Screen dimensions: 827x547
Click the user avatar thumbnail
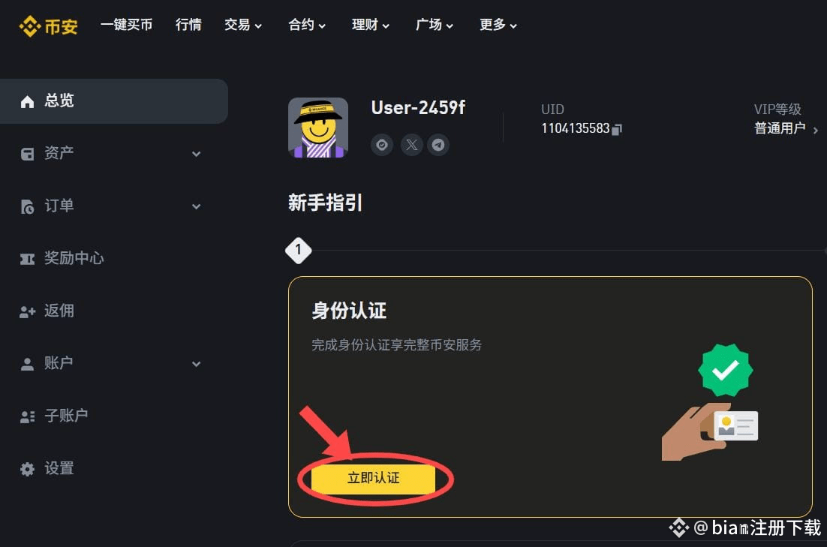pyautogui.click(x=318, y=128)
